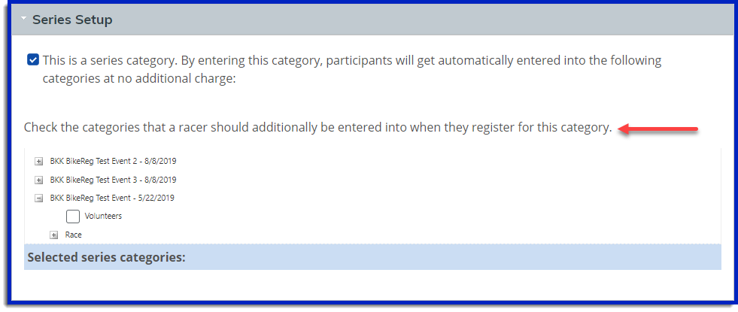The width and height of the screenshot is (738, 312).
Task: Expand the Race node plus icon
Action: 54,235
